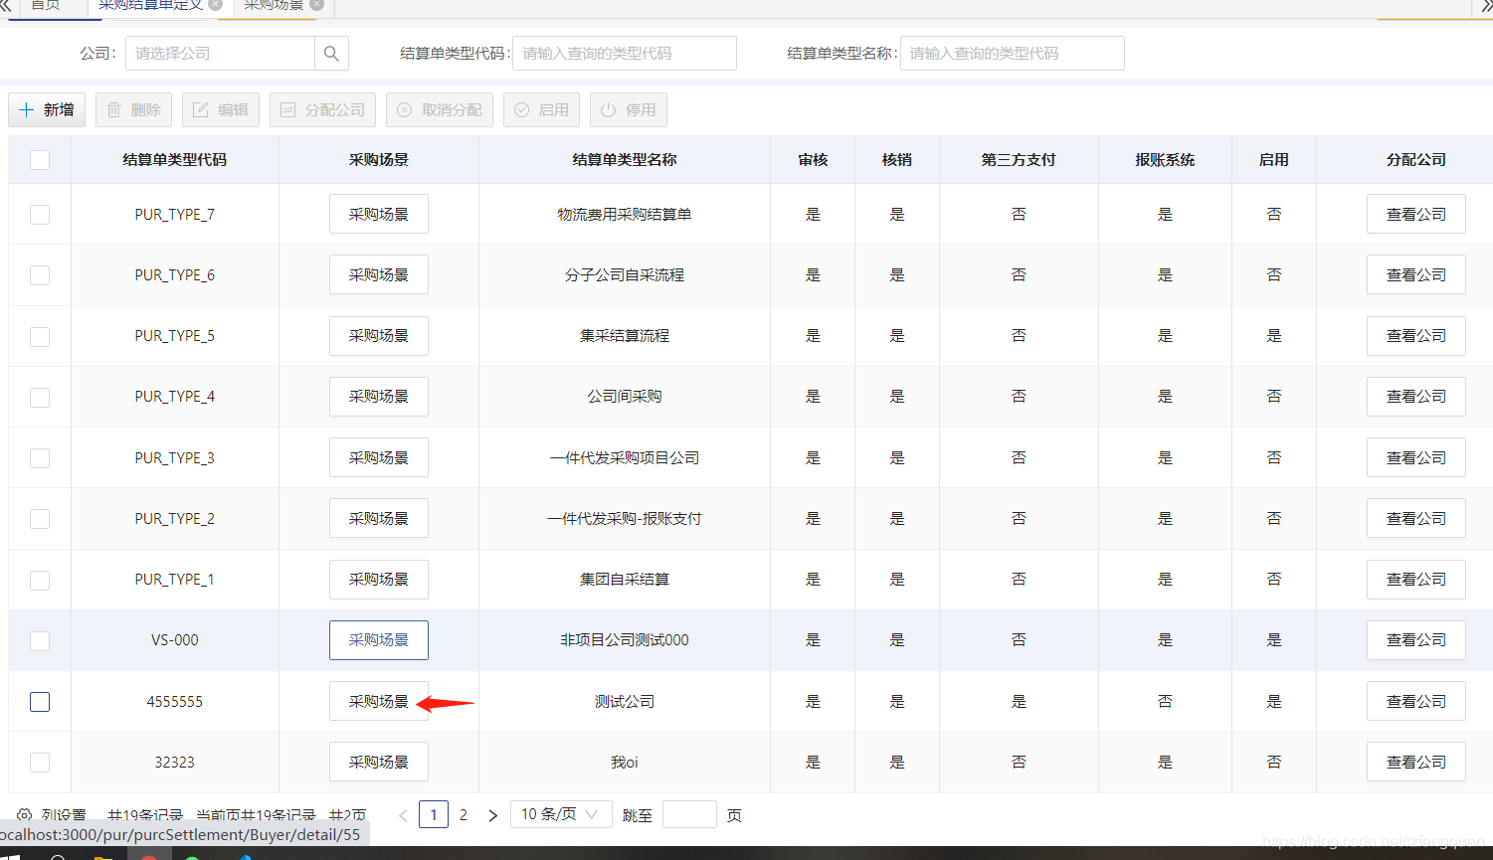Image resolution: width=1493 pixels, height=860 pixels.
Task: Focus the 结算单类型名称 query input
Action: pyautogui.click(x=1012, y=54)
